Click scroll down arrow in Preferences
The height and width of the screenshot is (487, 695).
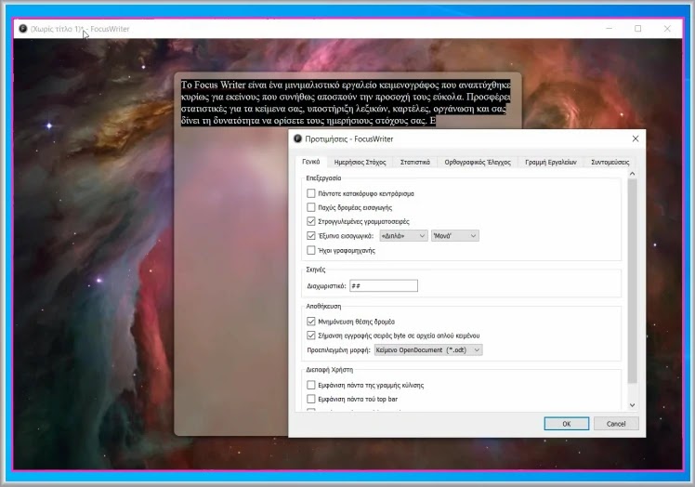coord(633,405)
